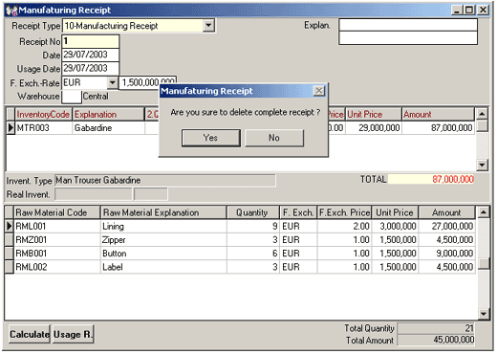Image resolution: width=497 pixels, height=354 pixels.
Task: Click the 9,000,000 amount for Button
Action: [446, 254]
